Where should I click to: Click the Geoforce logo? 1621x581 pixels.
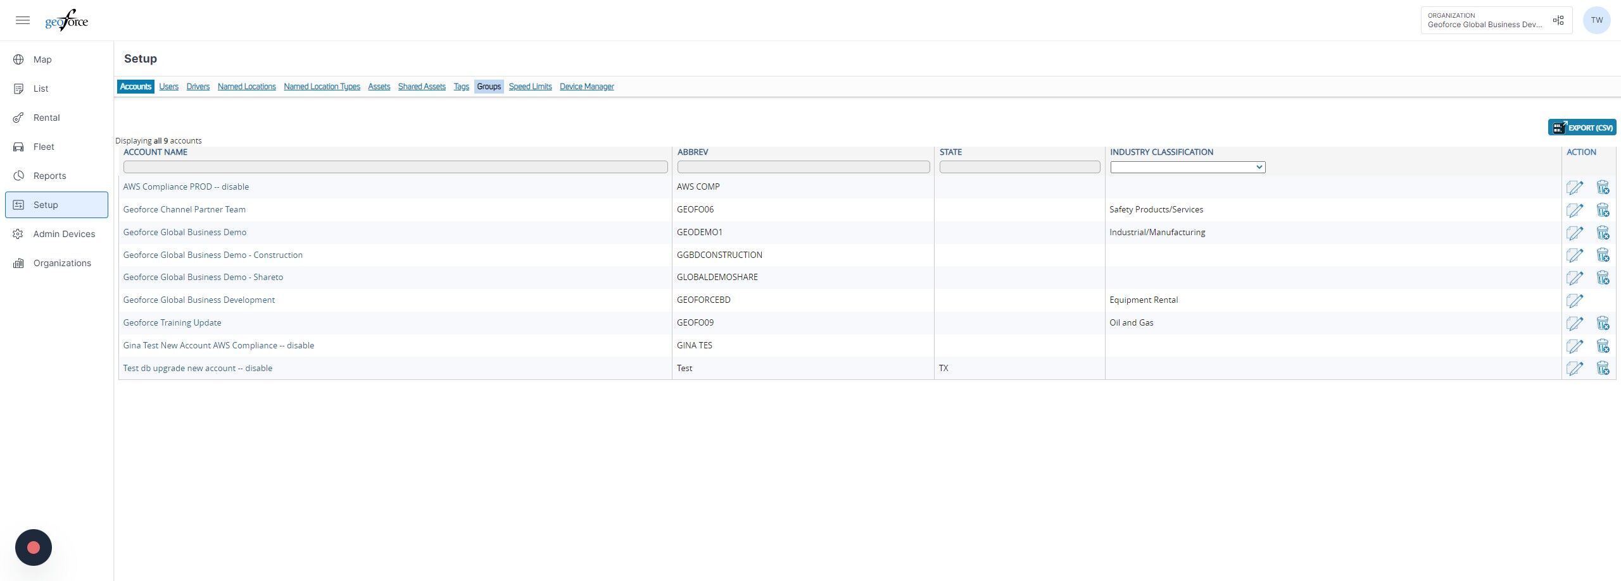[x=66, y=20]
